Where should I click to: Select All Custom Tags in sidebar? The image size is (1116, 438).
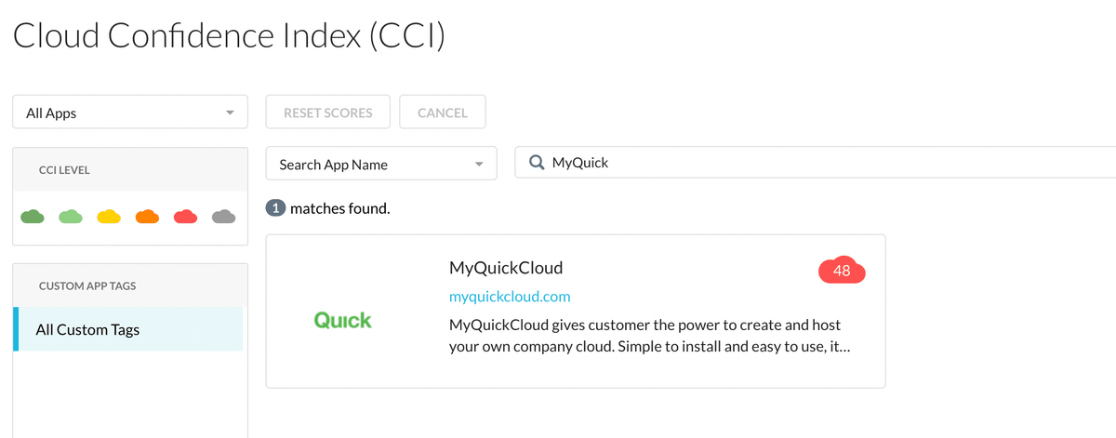(x=128, y=329)
